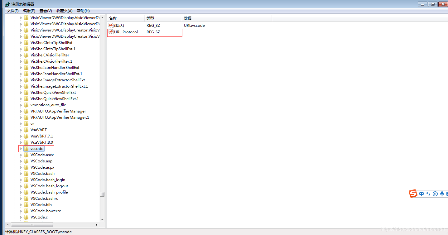Toggle Sogou punctuation mode icon
This screenshot has width=448, height=235.
click(428, 194)
